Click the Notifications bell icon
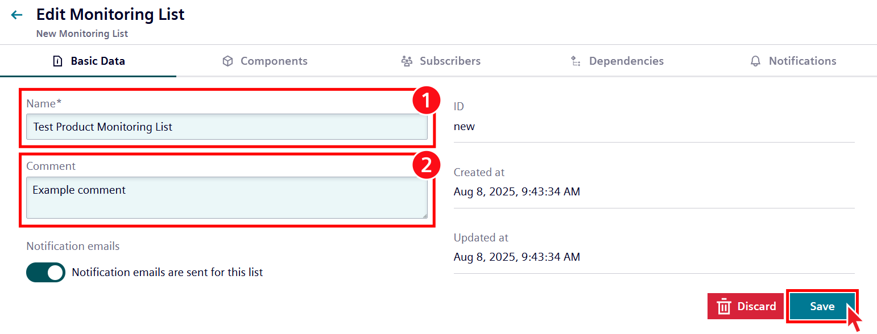The height and width of the screenshot is (334, 877). click(755, 61)
